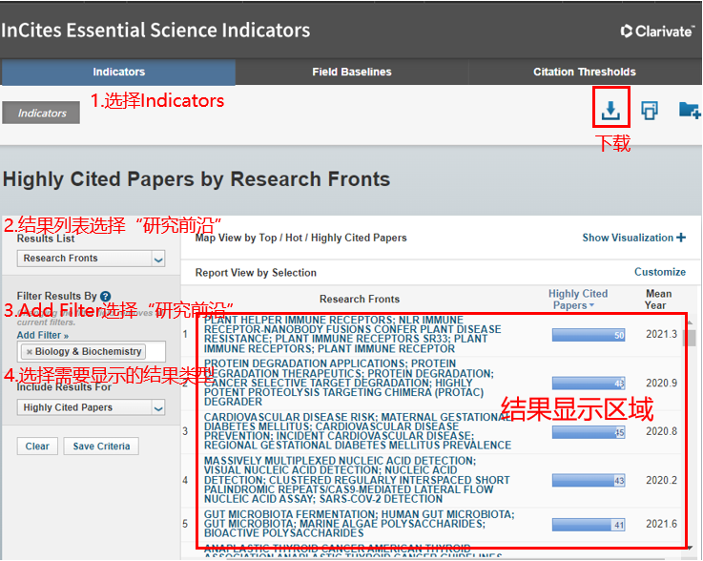Sort by Highly Cited Papers column
Screen dimensions: 703x561
click(577, 300)
